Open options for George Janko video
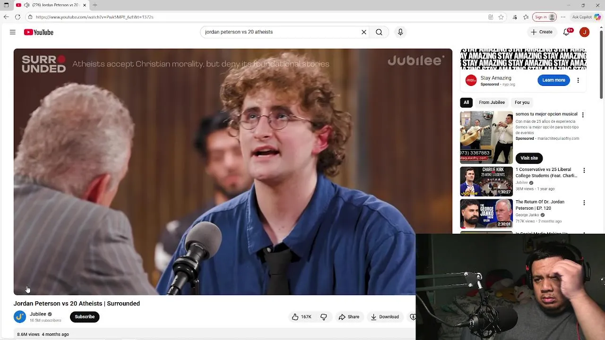Screen dimensions: 605x340 [584, 203]
